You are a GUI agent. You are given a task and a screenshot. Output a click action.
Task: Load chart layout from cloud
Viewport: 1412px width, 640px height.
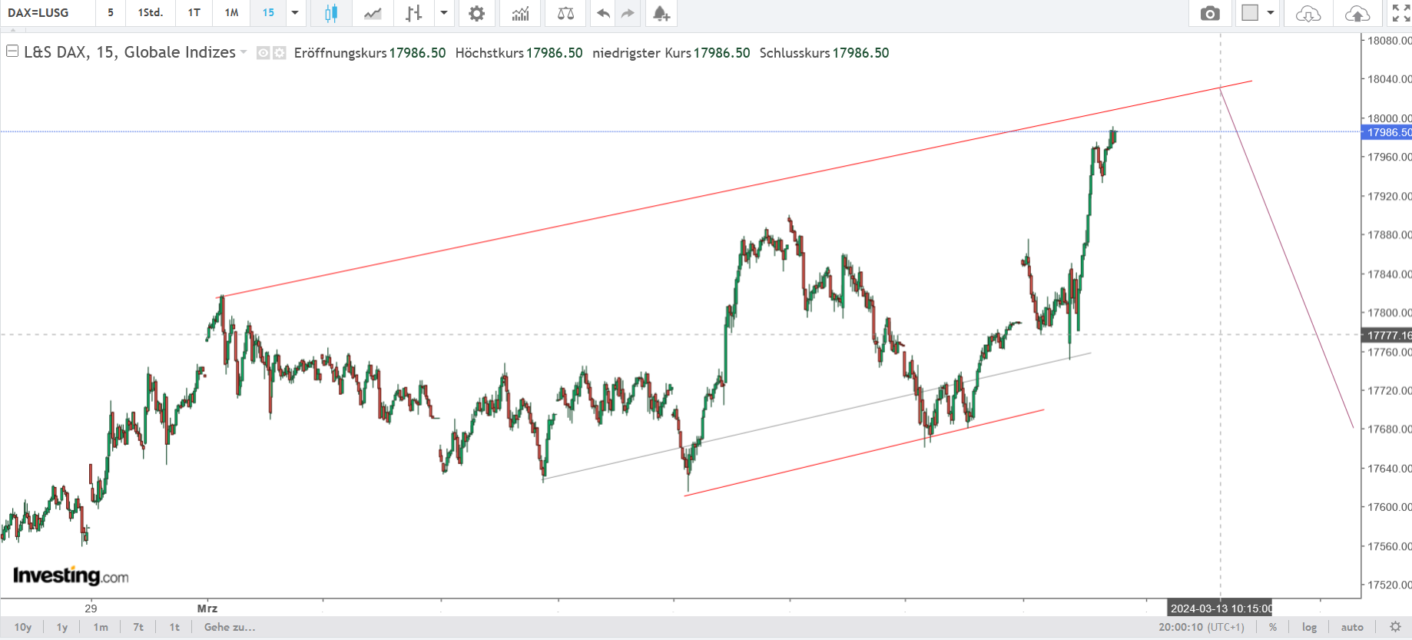pos(1308,13)
